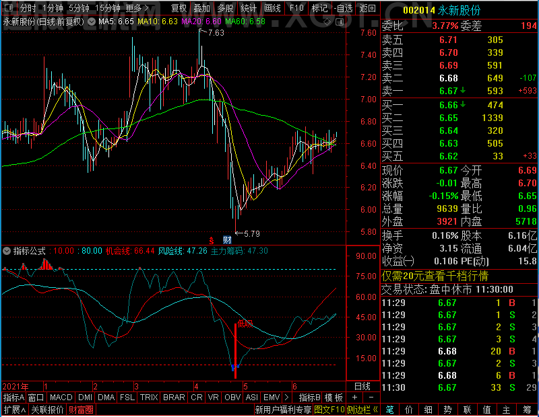Zoom in chart with plus button
This screenshot has width=539, height=417.
pyautogui.click(x=355, y=397)
